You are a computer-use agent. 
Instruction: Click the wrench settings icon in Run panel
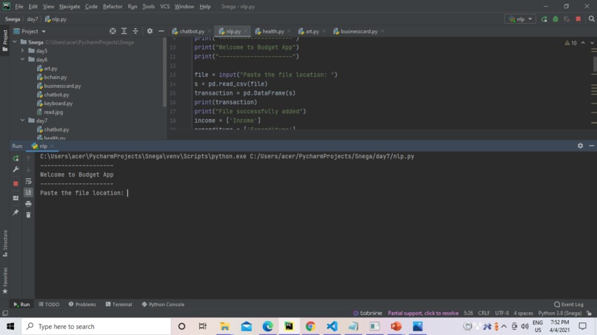click(x=16, y=169)
